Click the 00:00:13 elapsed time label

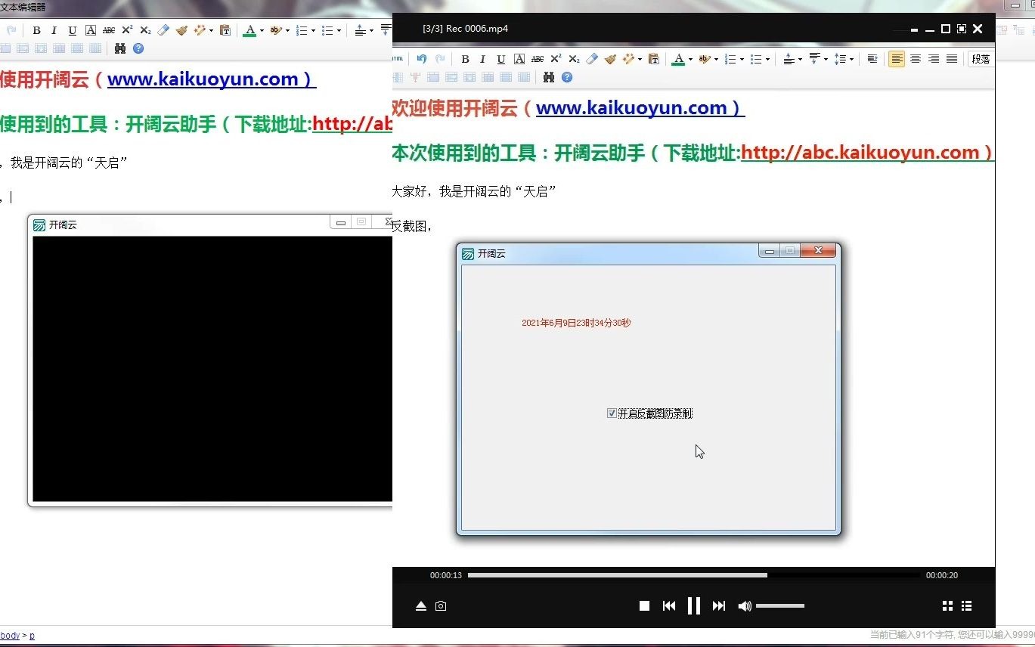coord(446,575)
